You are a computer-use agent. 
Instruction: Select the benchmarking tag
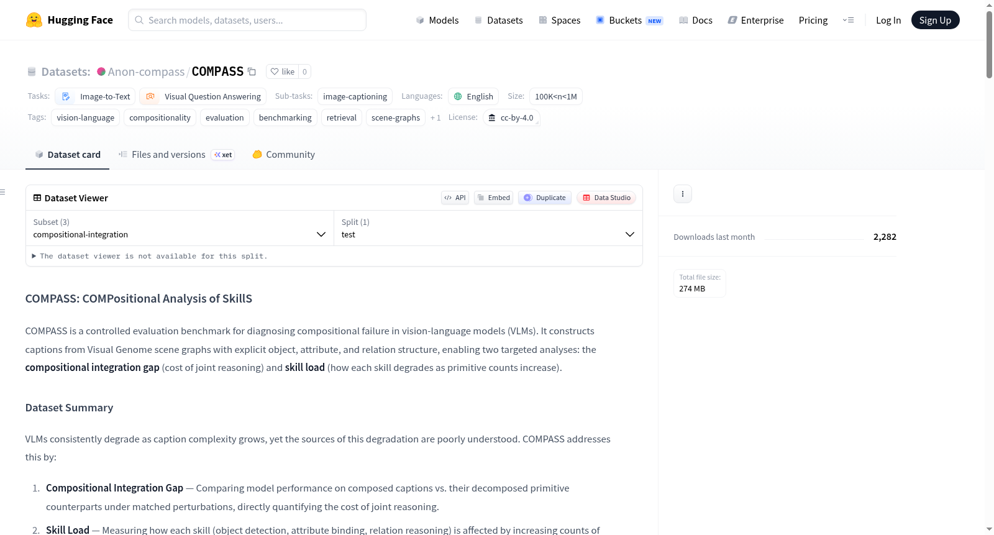tap(285, 117)
